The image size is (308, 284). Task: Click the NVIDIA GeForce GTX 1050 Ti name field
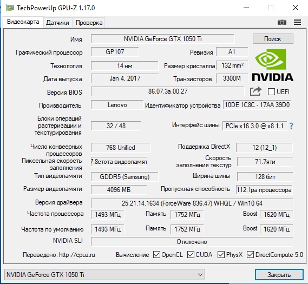click(162, 39)
